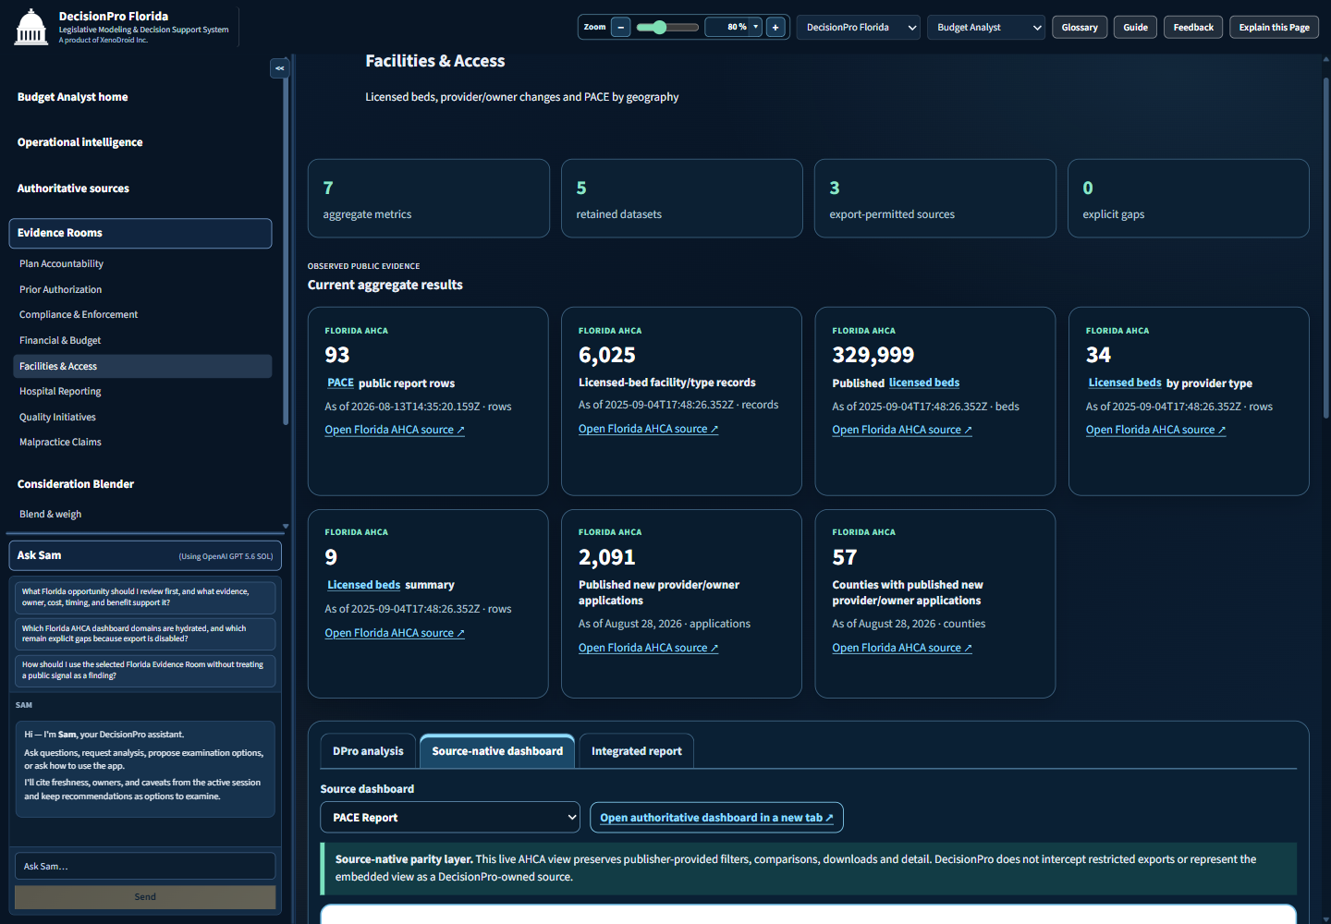Adjust the zoom slider handle
Screen dimensions: 1331x924
click(659, 27)
